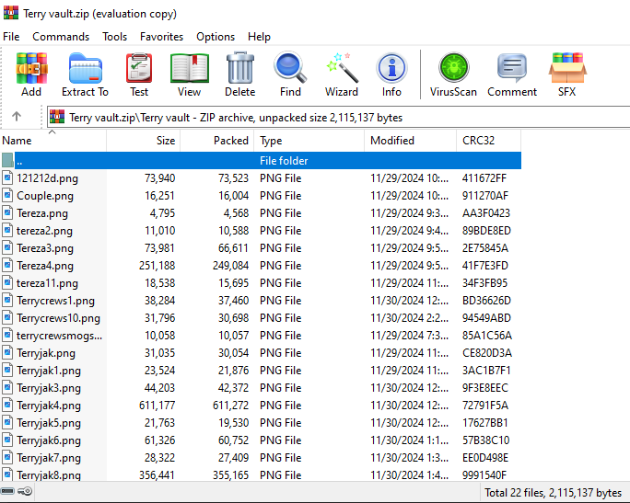The image size is (630, 503).
Task: Select the parent folder '..' row
Action: coord(261,160)
